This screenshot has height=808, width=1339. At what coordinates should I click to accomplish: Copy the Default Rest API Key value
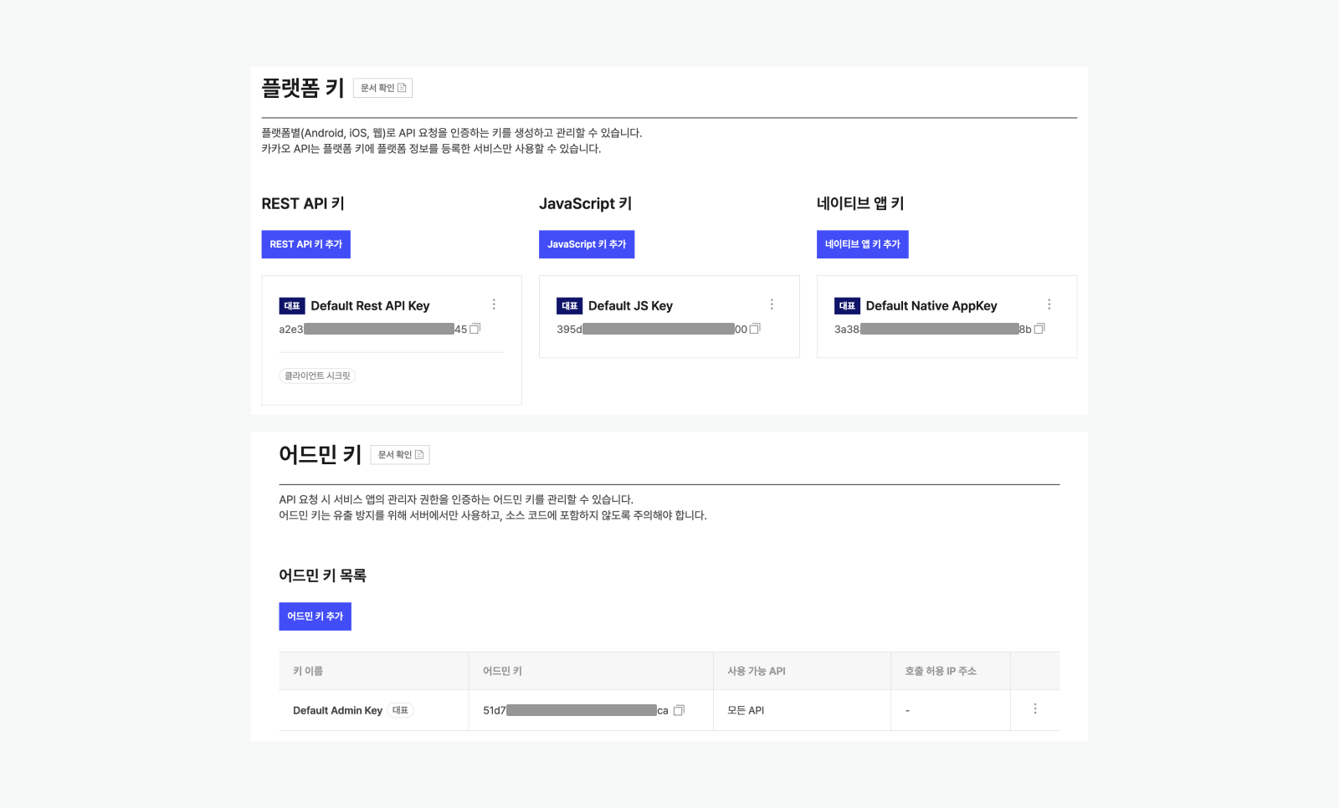475,330
